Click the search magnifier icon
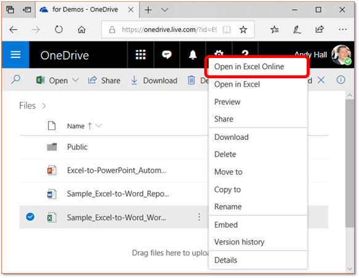 click(15, 80)
